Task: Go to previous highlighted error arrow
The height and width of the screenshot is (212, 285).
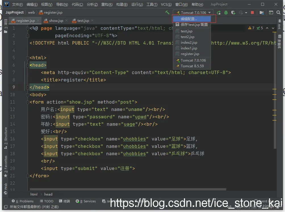Action: pyautogui.click(x=267, y=28)
